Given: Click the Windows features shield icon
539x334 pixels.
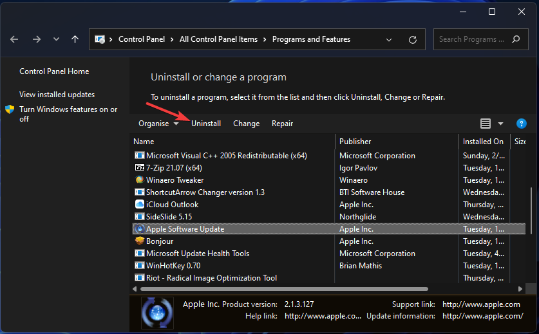Looking at the screenshot, I should coord(10,109).
